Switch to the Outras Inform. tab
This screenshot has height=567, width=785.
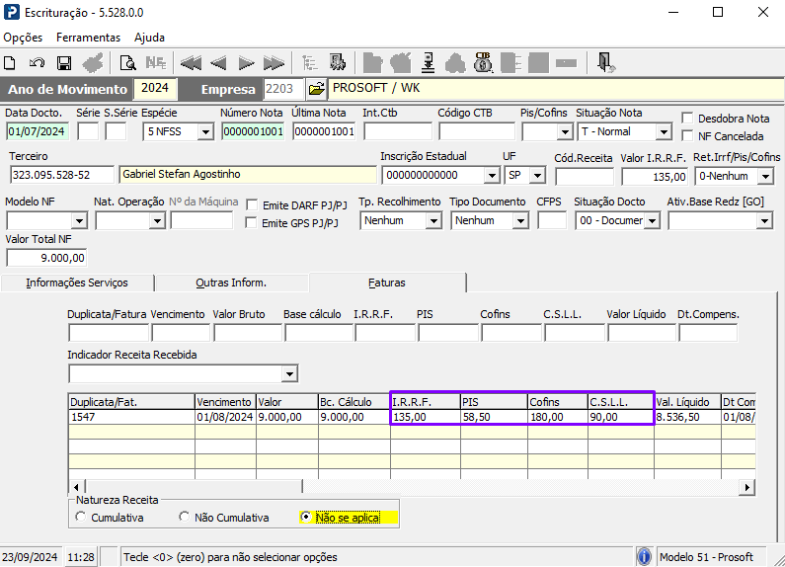[x=231, y=283]
